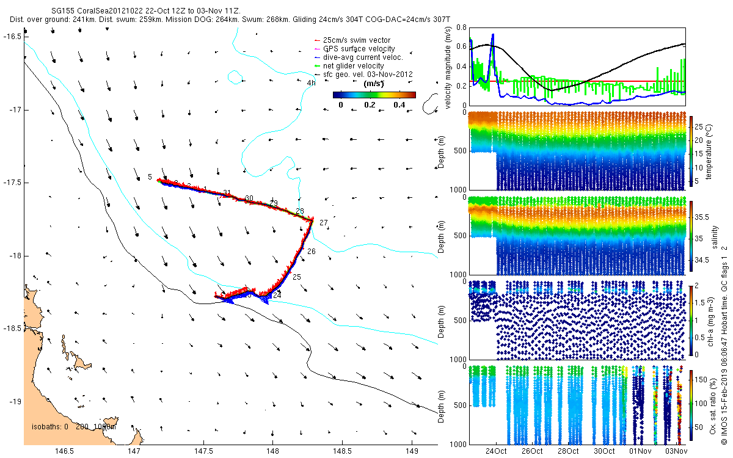Click the day marker '30' on the glider track
733x458 pixels.
click(x=249, y=198)
